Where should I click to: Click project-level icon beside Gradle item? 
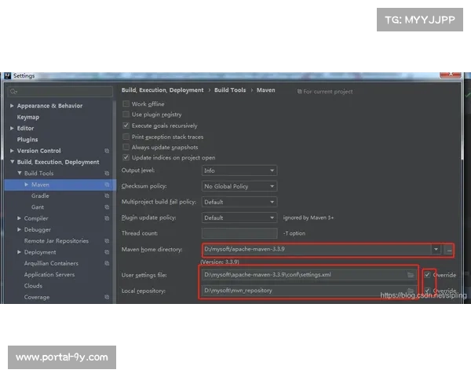[107, 196]
